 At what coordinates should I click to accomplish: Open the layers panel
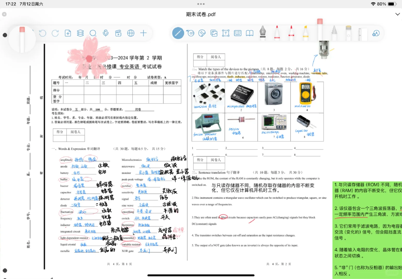tap(80, 33)
